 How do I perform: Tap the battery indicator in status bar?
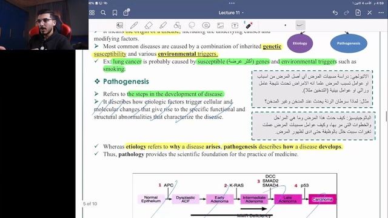(96, 3)
